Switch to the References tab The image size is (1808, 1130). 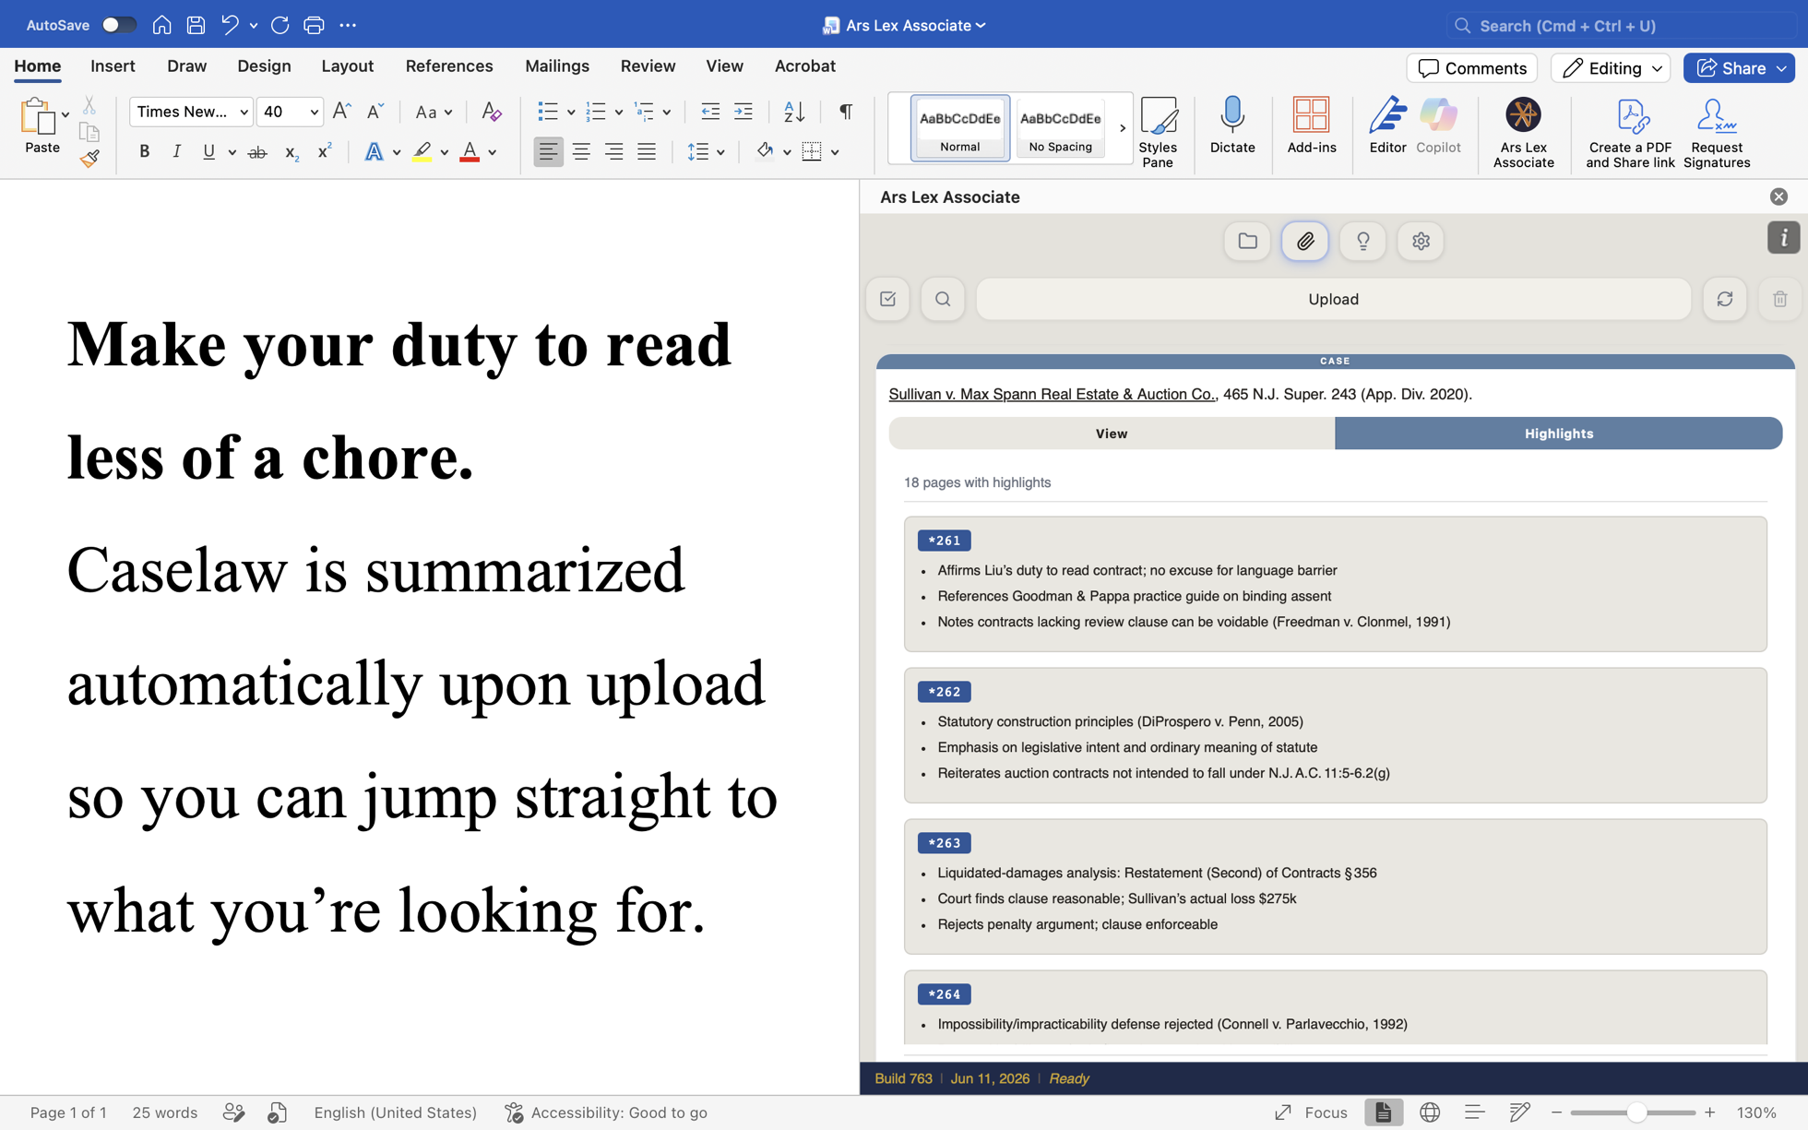pyautogui.click(x=449, y=65)
